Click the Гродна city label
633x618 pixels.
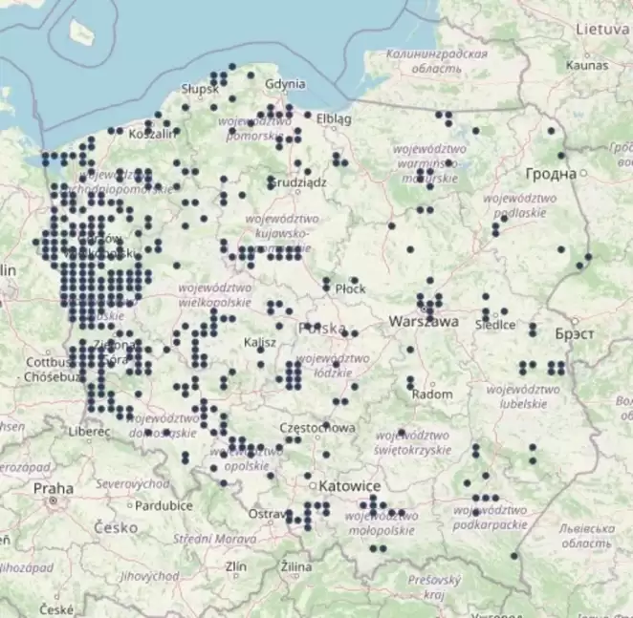coord(551,174)
